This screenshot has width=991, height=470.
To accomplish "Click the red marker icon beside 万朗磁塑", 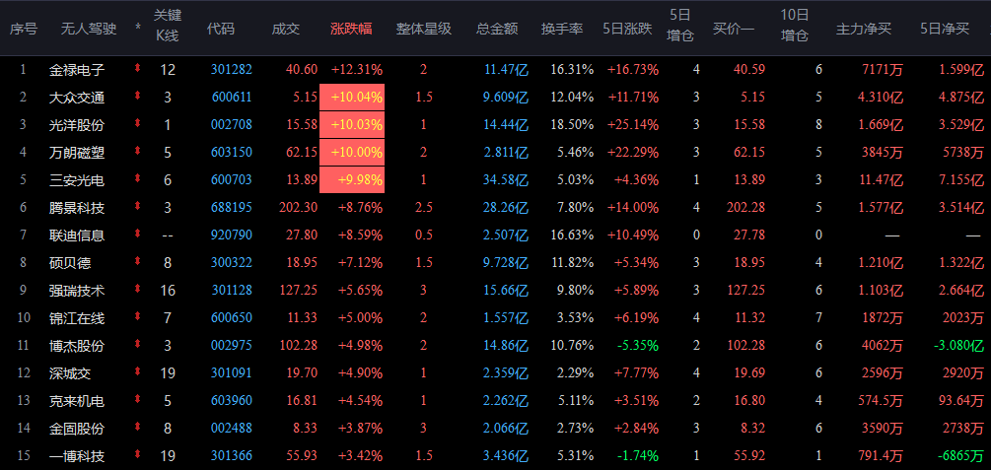I will 138,152.
